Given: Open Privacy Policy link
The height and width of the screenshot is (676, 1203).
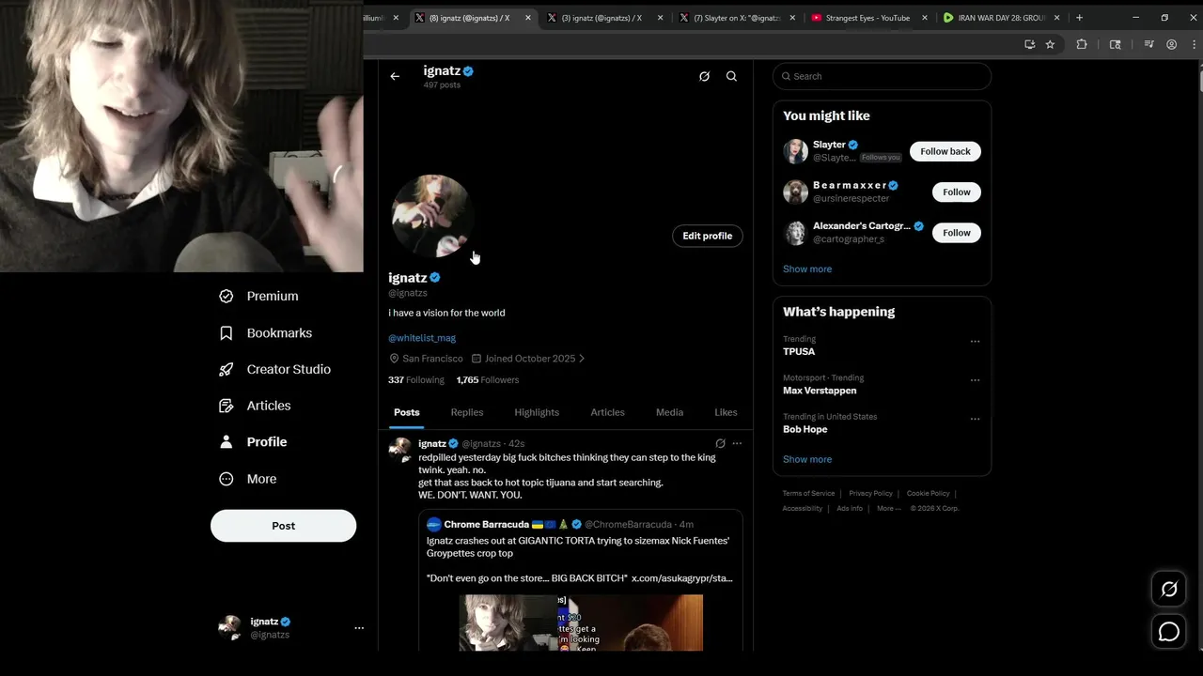Looking at the screenshot, I should [x=870, y=493].
